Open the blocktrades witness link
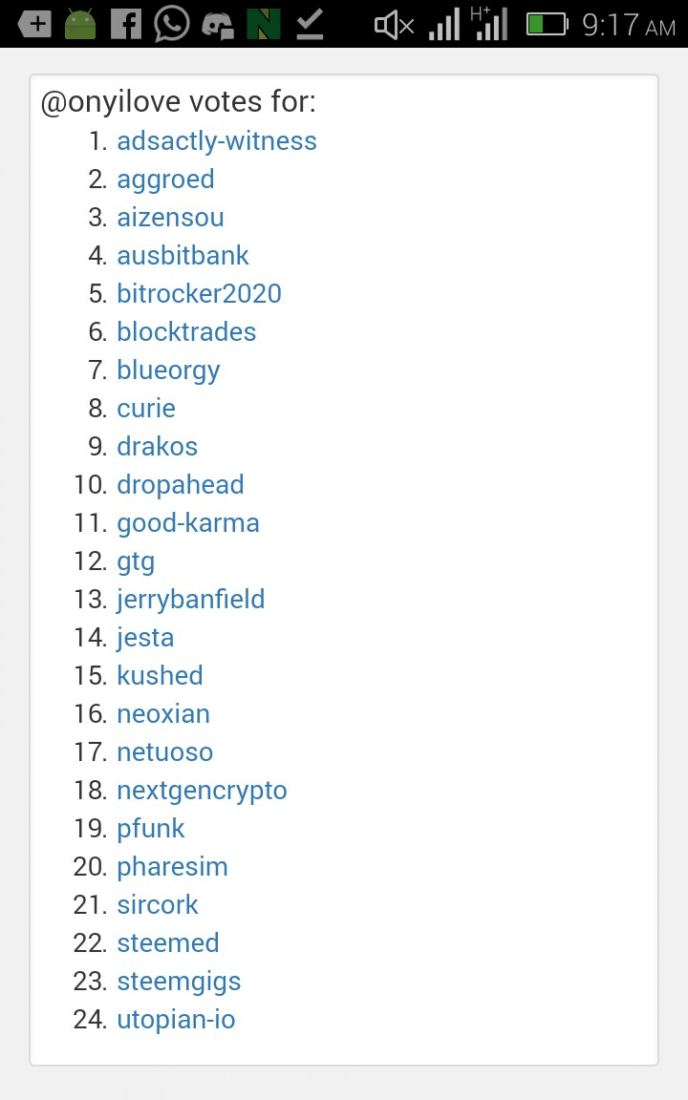This screenshot has height=1100, width=688. point(186,332)
